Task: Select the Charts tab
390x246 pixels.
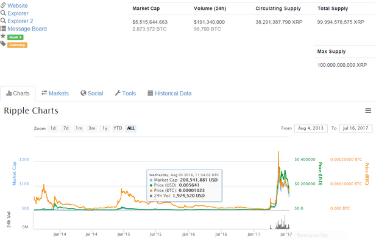Action: (18, 94)
